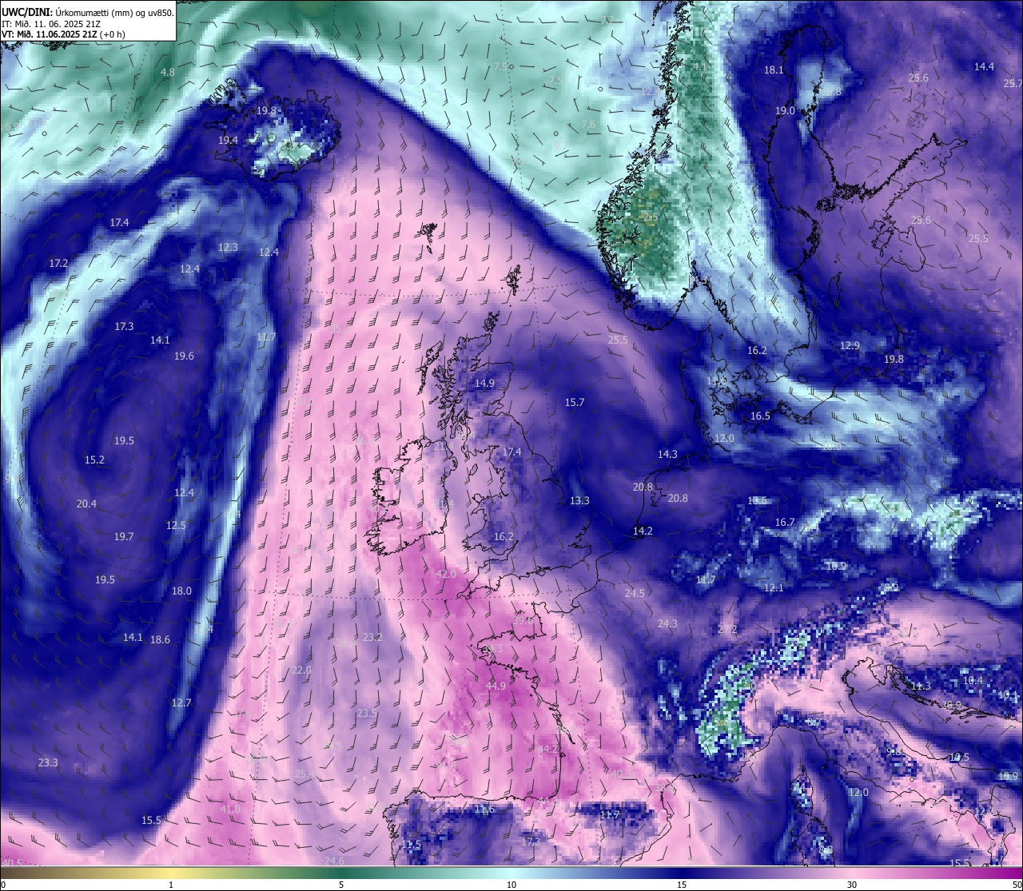
Task: Select the 12.1 map value
Action: (x=774, y=588)
